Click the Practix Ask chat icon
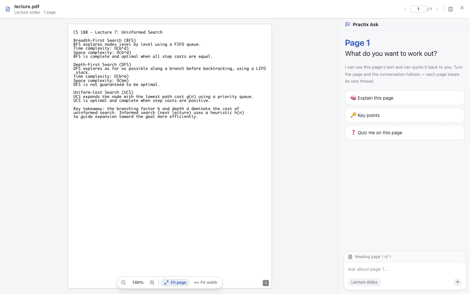470x294 pixels. (x=348, y=24)
